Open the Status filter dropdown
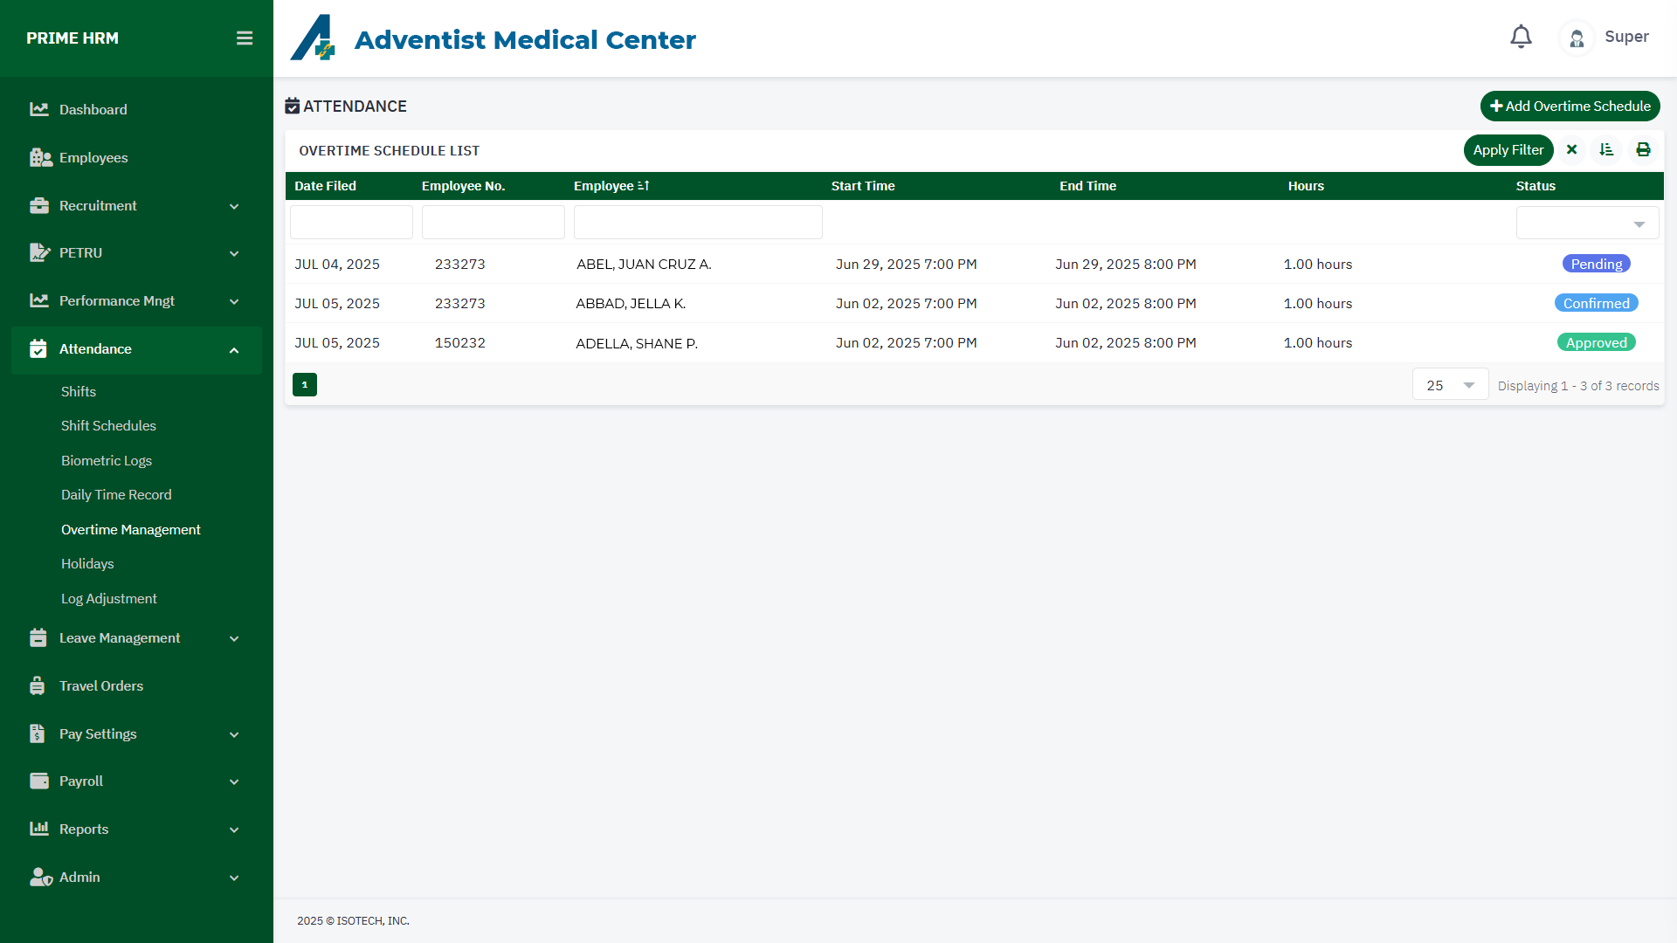Viewport: 1677px width, 943px height. pos(1587,224)
